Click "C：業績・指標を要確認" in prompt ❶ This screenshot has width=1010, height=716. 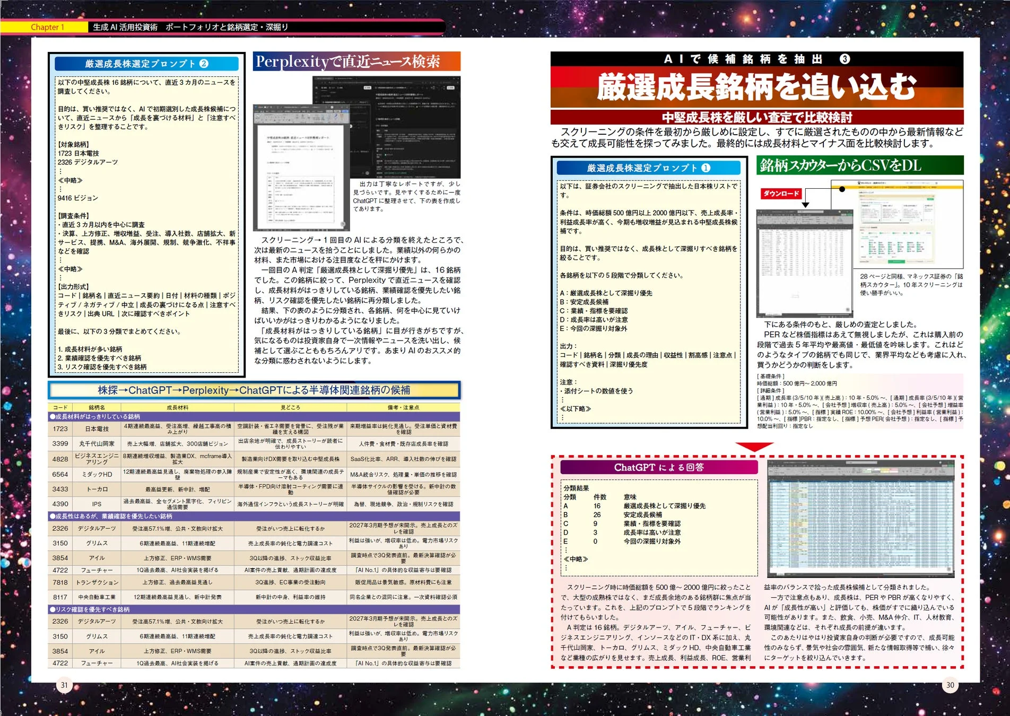pos(594,311)
